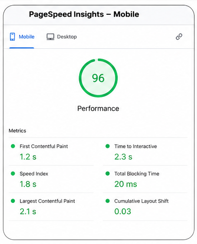Click green dot beside Largest Contentful Paint

coord(13,201)
